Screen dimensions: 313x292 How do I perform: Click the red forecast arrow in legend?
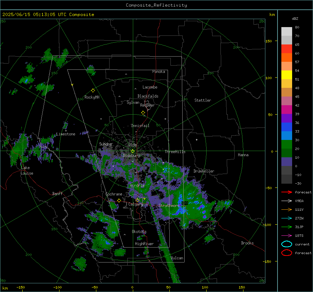click(x=287, y=192)
